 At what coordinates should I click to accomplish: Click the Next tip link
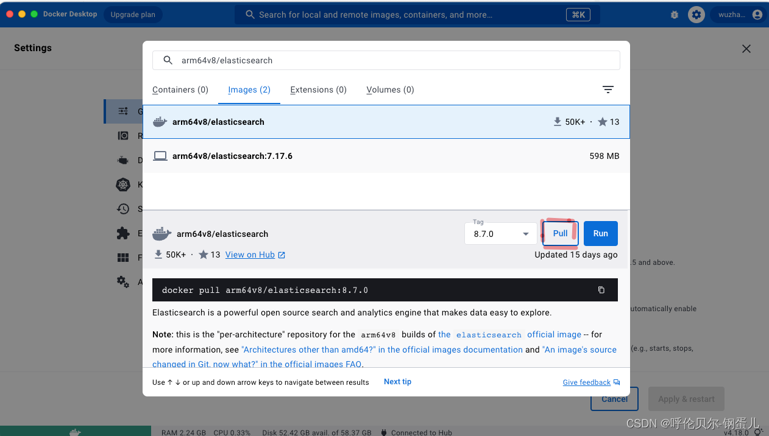click(397, 382)
